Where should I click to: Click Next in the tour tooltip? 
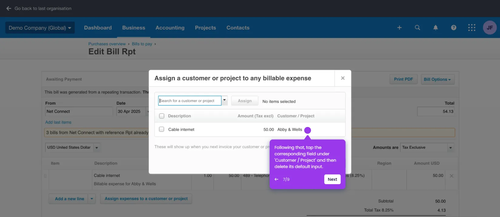pyautogui.click(x=332, y=179)
